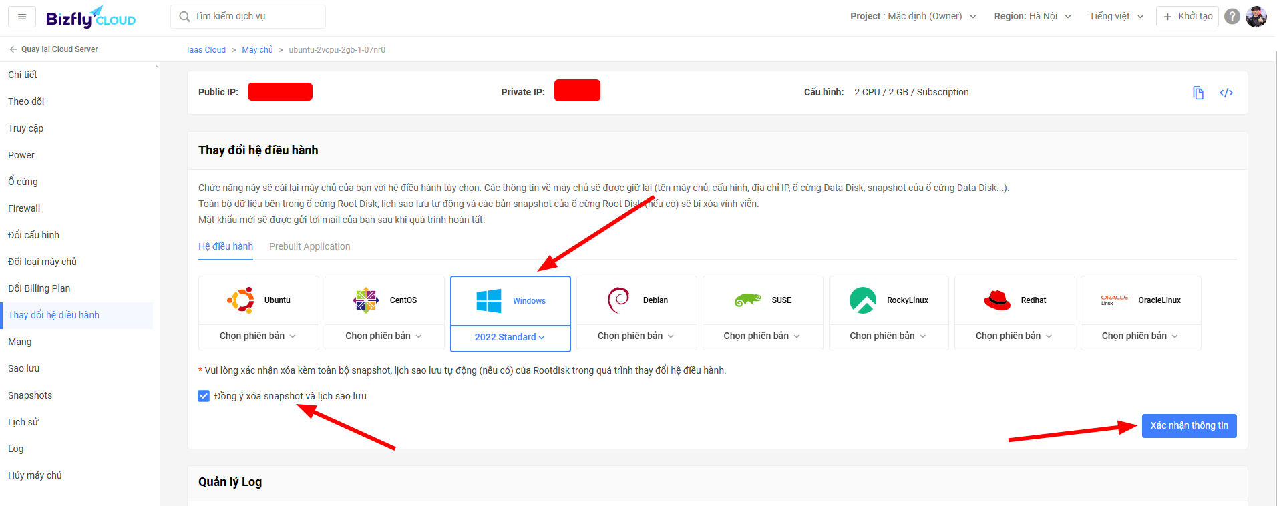Select the Windows logo icon
This screenshot has width=1277, height=506.
[489, 301]
